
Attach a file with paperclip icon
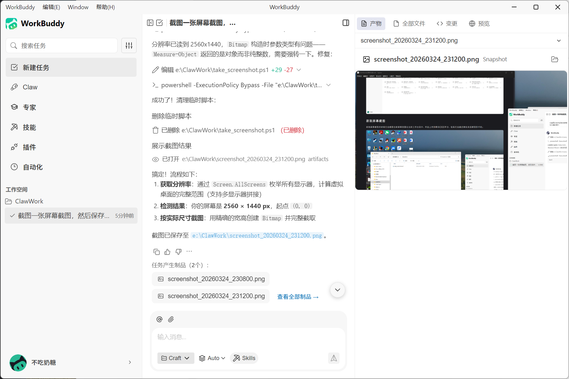click(x=171, y=319)
